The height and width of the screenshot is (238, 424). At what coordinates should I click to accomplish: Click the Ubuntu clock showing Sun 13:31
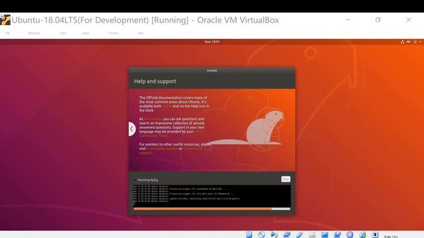pyautogui.click(x=212, y=42)
